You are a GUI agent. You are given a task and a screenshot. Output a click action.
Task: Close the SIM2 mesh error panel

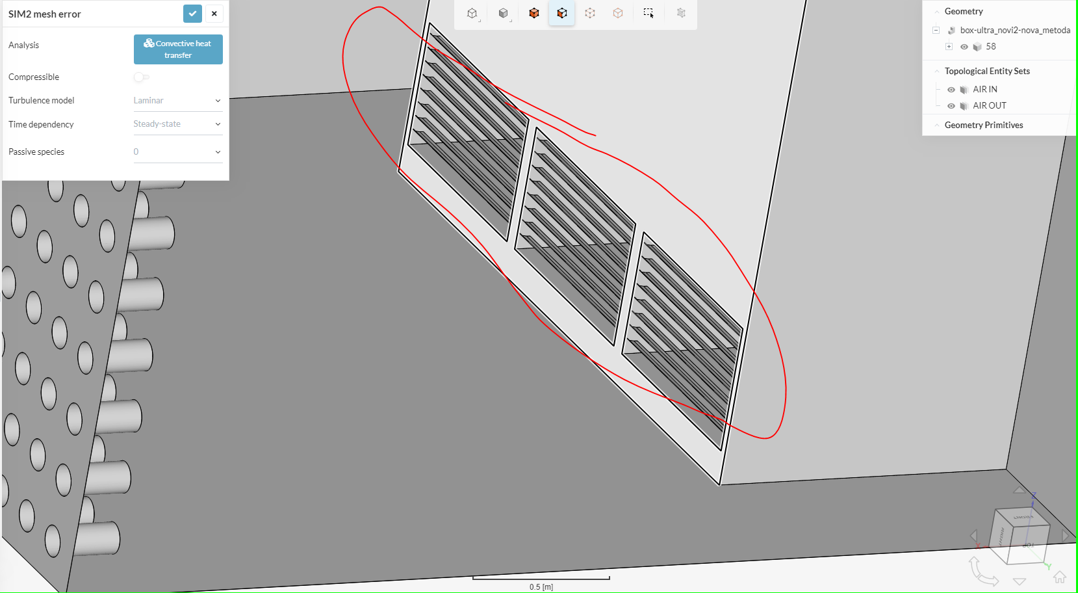click(214, 14)
